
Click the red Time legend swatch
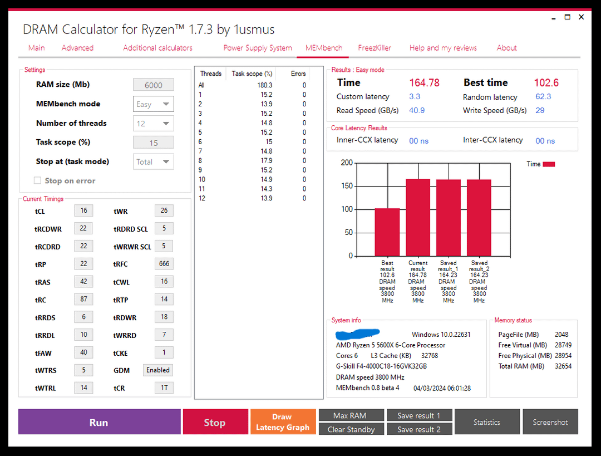click(549, 164)
